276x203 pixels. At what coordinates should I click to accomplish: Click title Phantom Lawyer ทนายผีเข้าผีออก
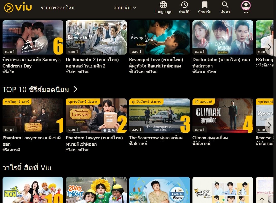pyautogui.click(x=32, y=141)
